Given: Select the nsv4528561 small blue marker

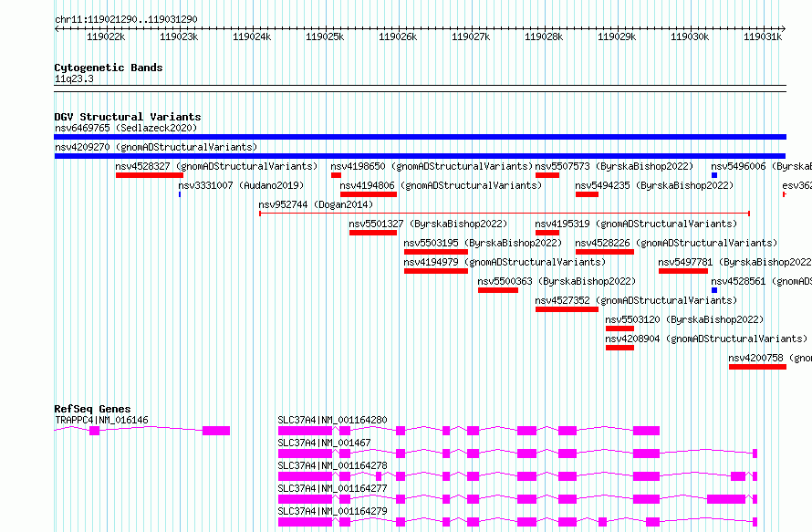Looking at the screenshot, I should pos(714,290).
